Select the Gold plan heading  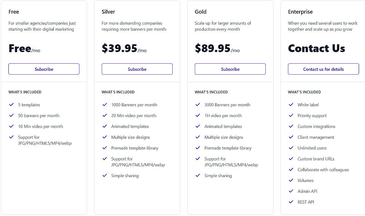pyautogui.click(x=201, y=12)
